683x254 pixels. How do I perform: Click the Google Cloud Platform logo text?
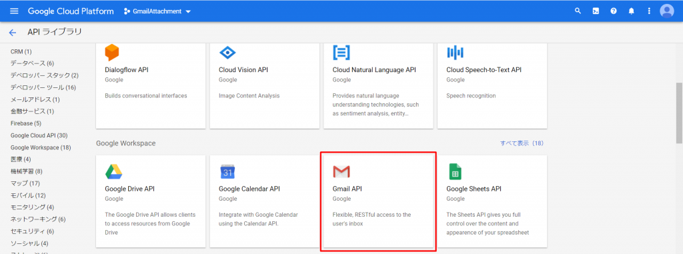point(71,11)
